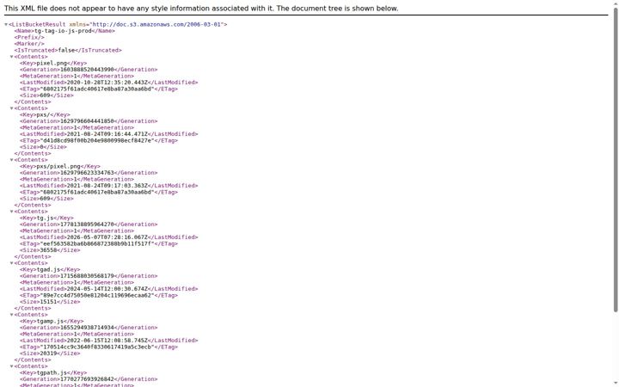Click LastModified 2024-05-14T12:00:30.674Z

107,289
